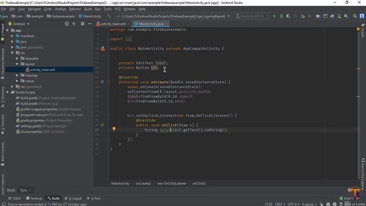
Task: Collapse the res folder
Action: tap(13, 53)
